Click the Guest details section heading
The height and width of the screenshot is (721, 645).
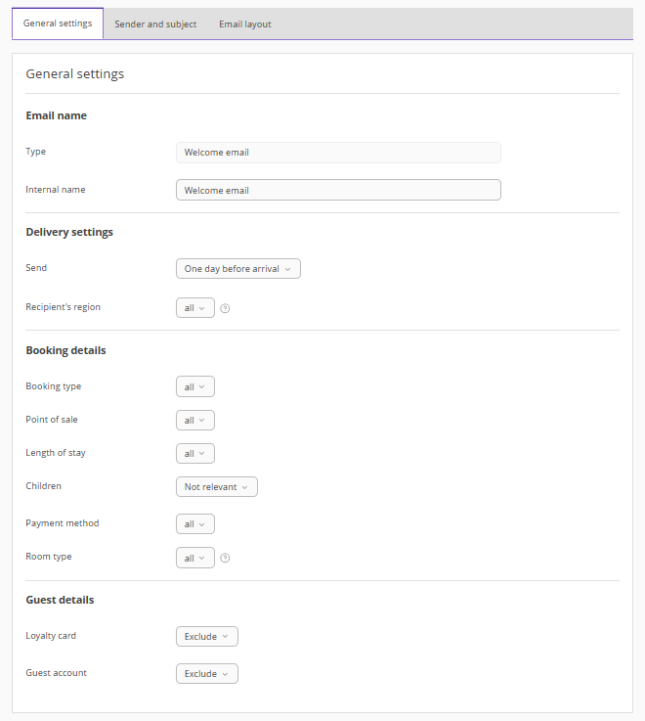[x=60, y=600]
